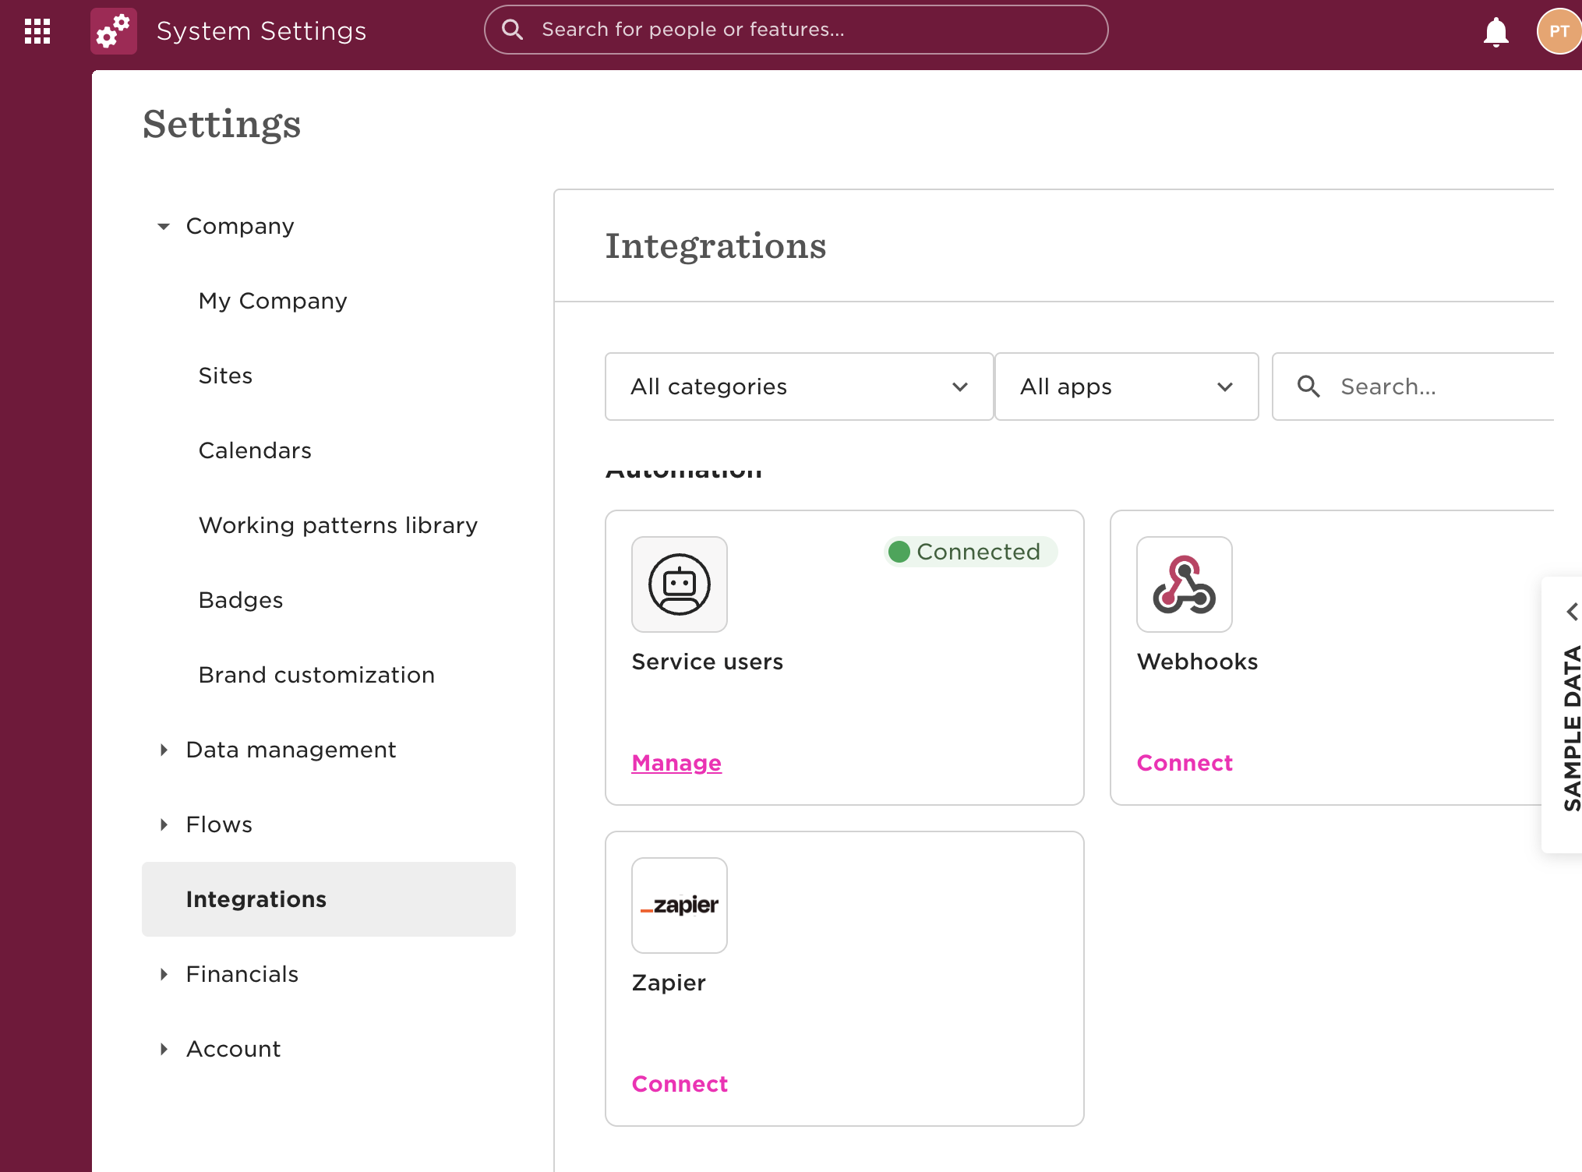Screen dimensions: 1582x1172
Task: Go to Brand customization
Action: point(316,675)
